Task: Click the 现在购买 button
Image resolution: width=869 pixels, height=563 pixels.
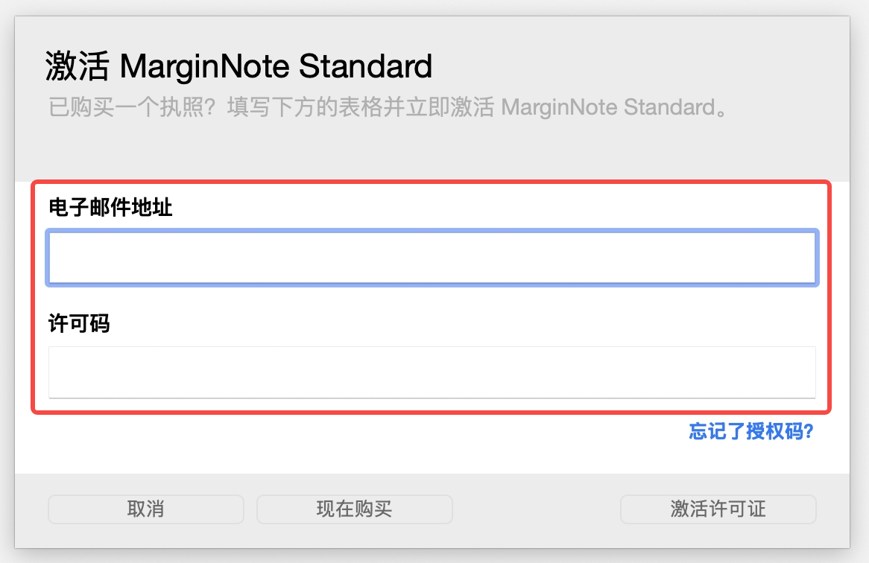Action: point(355,509)
